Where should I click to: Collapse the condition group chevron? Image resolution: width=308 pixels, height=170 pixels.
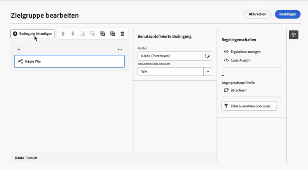coord(18,50)
